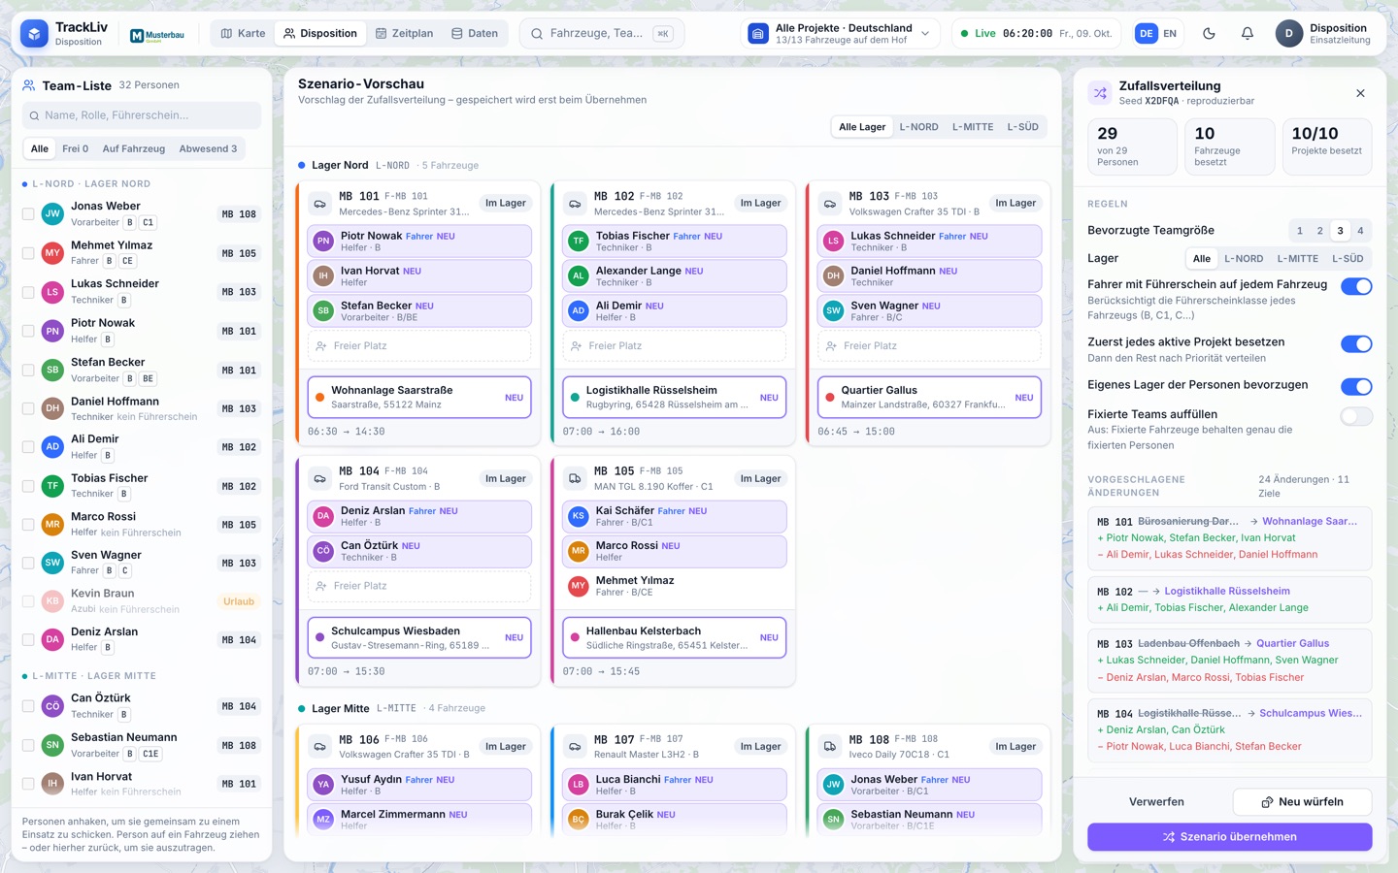Open the Zeitplan tab
Image resolution: width=1398 pixels, height=873 pixels.
pos(404,34)
